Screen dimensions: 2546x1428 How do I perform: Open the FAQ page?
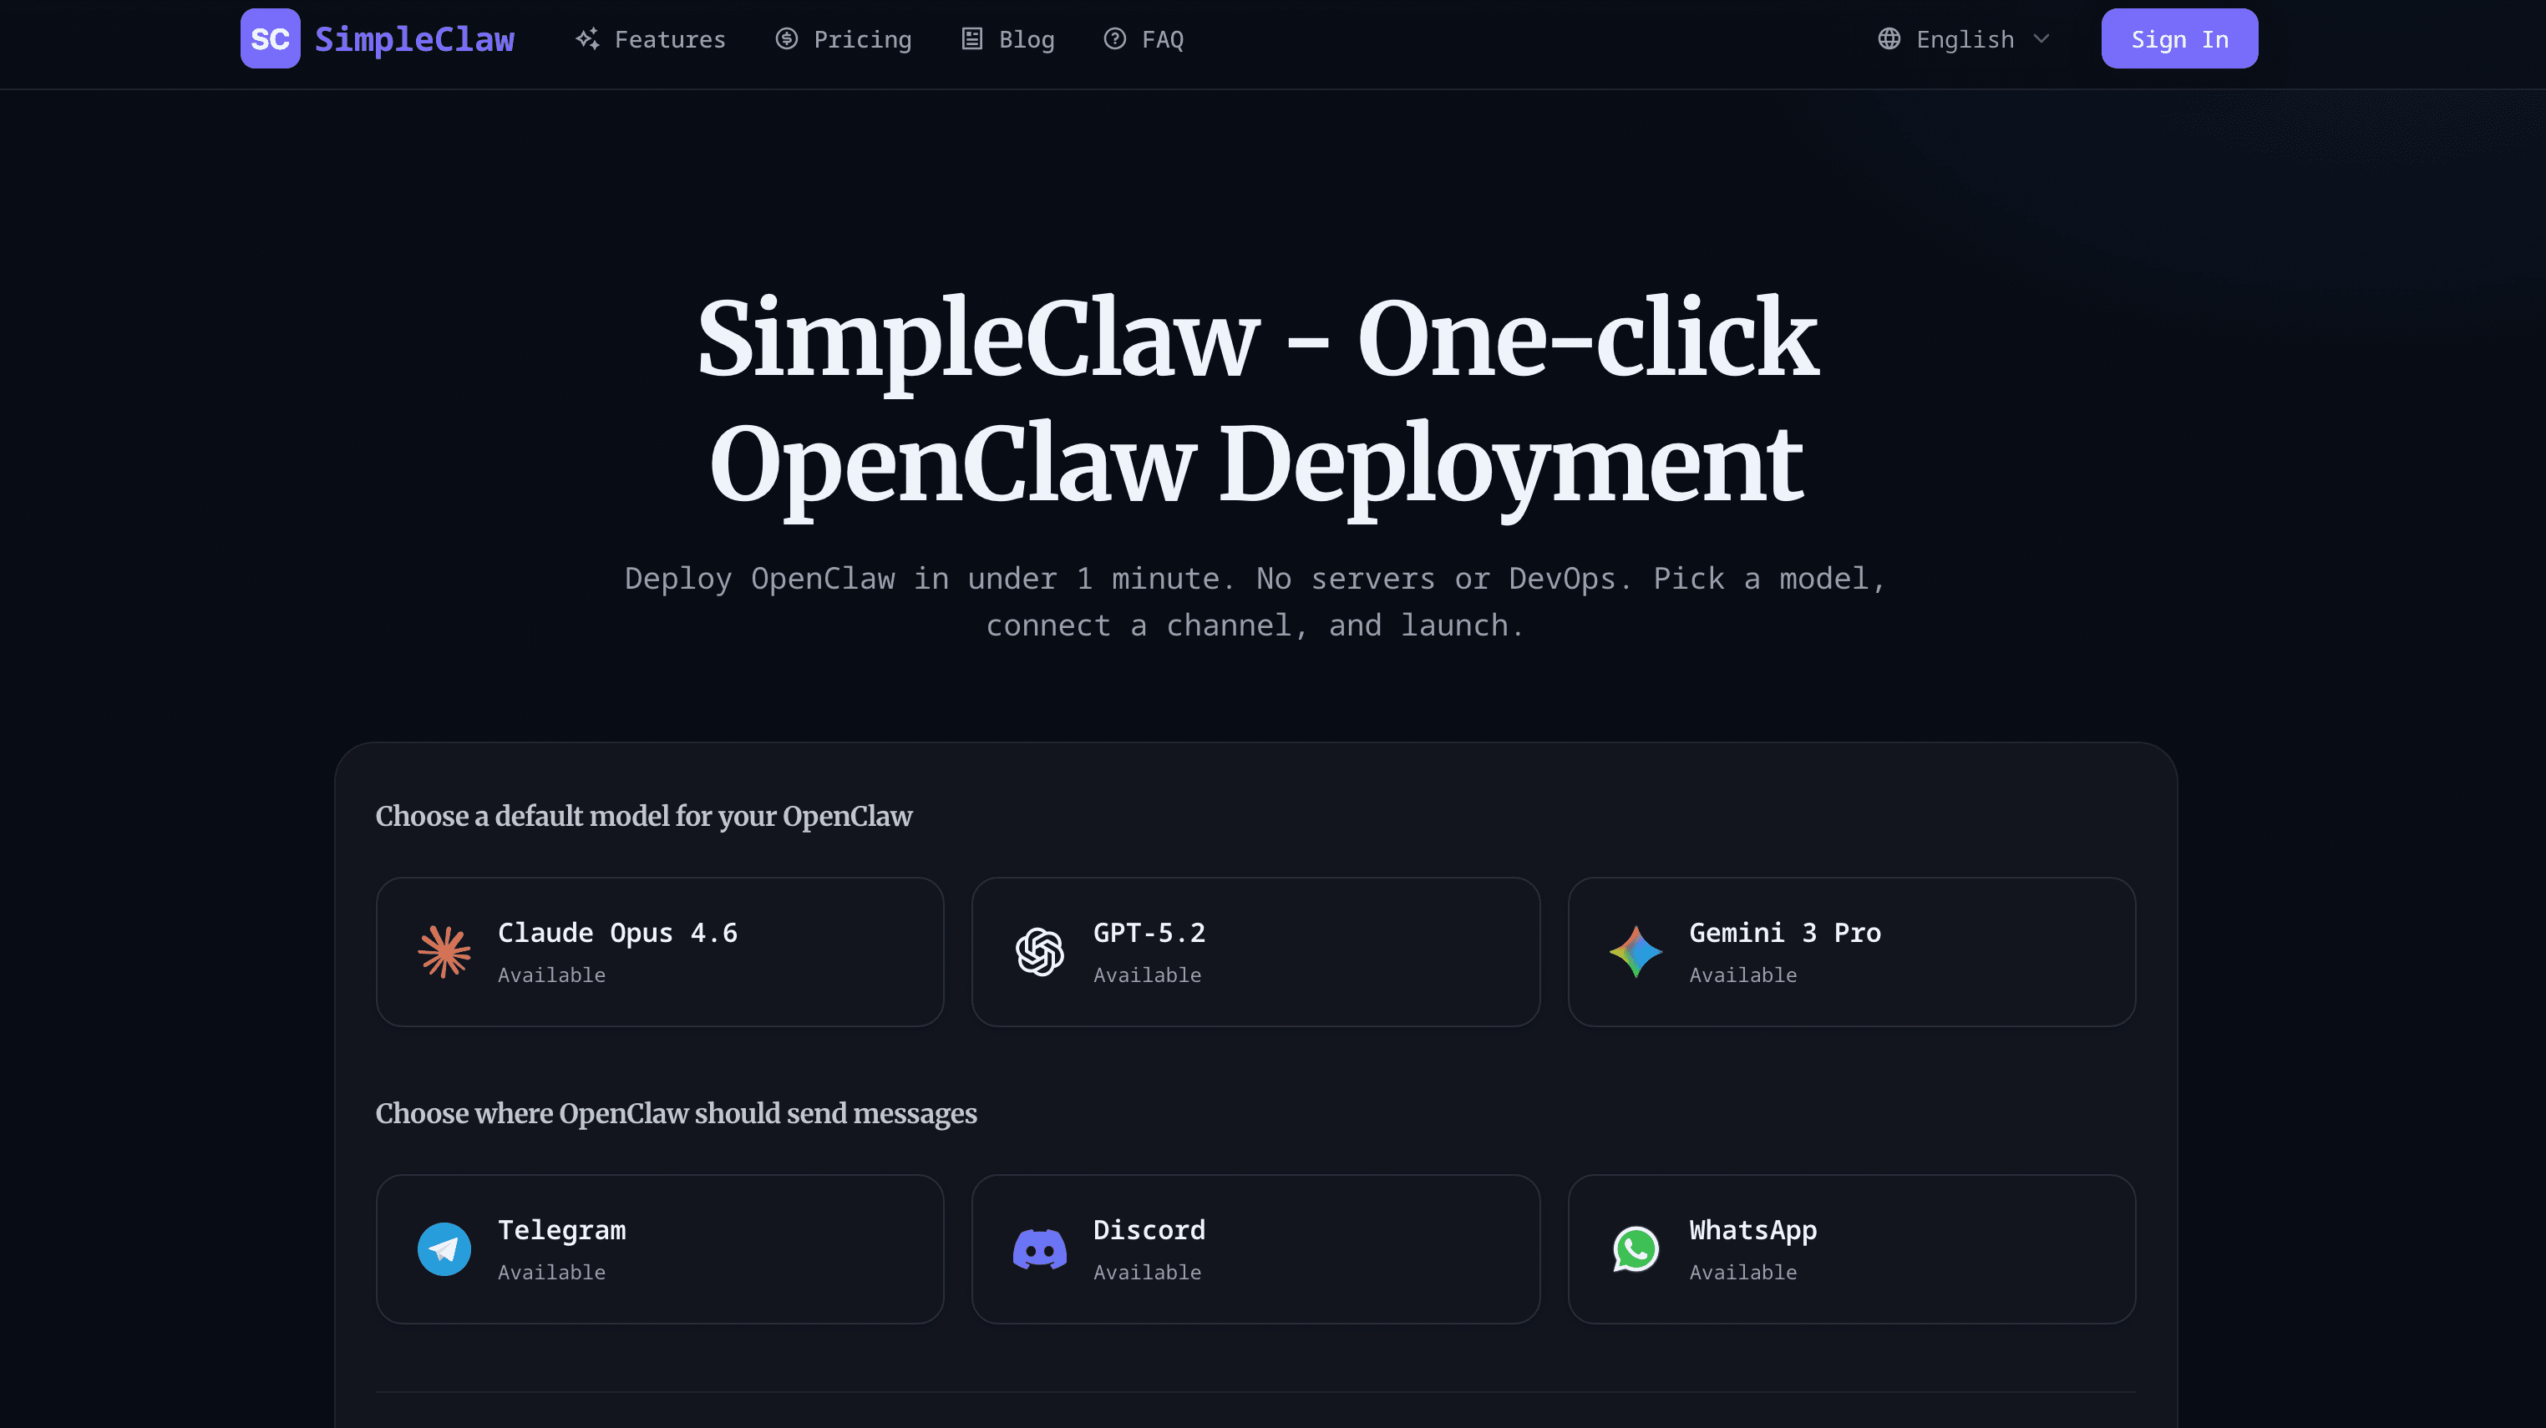click(1164, 38)
